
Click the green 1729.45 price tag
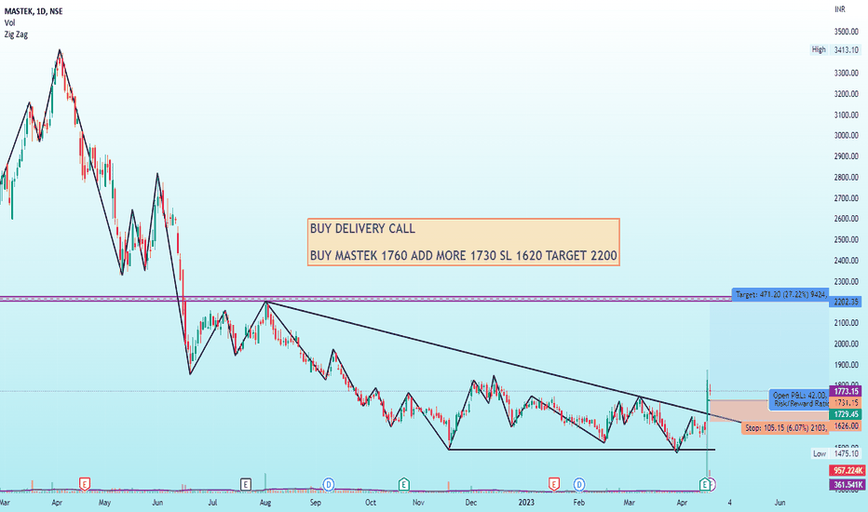pos(846,414)
